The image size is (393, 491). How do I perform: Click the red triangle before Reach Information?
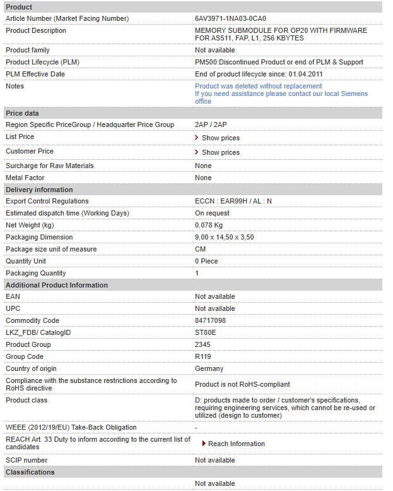[204, 444]
